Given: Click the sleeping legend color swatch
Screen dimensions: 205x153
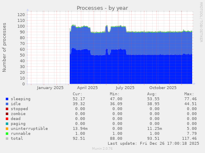Looking at the screenshot, I should pos(7,99).
